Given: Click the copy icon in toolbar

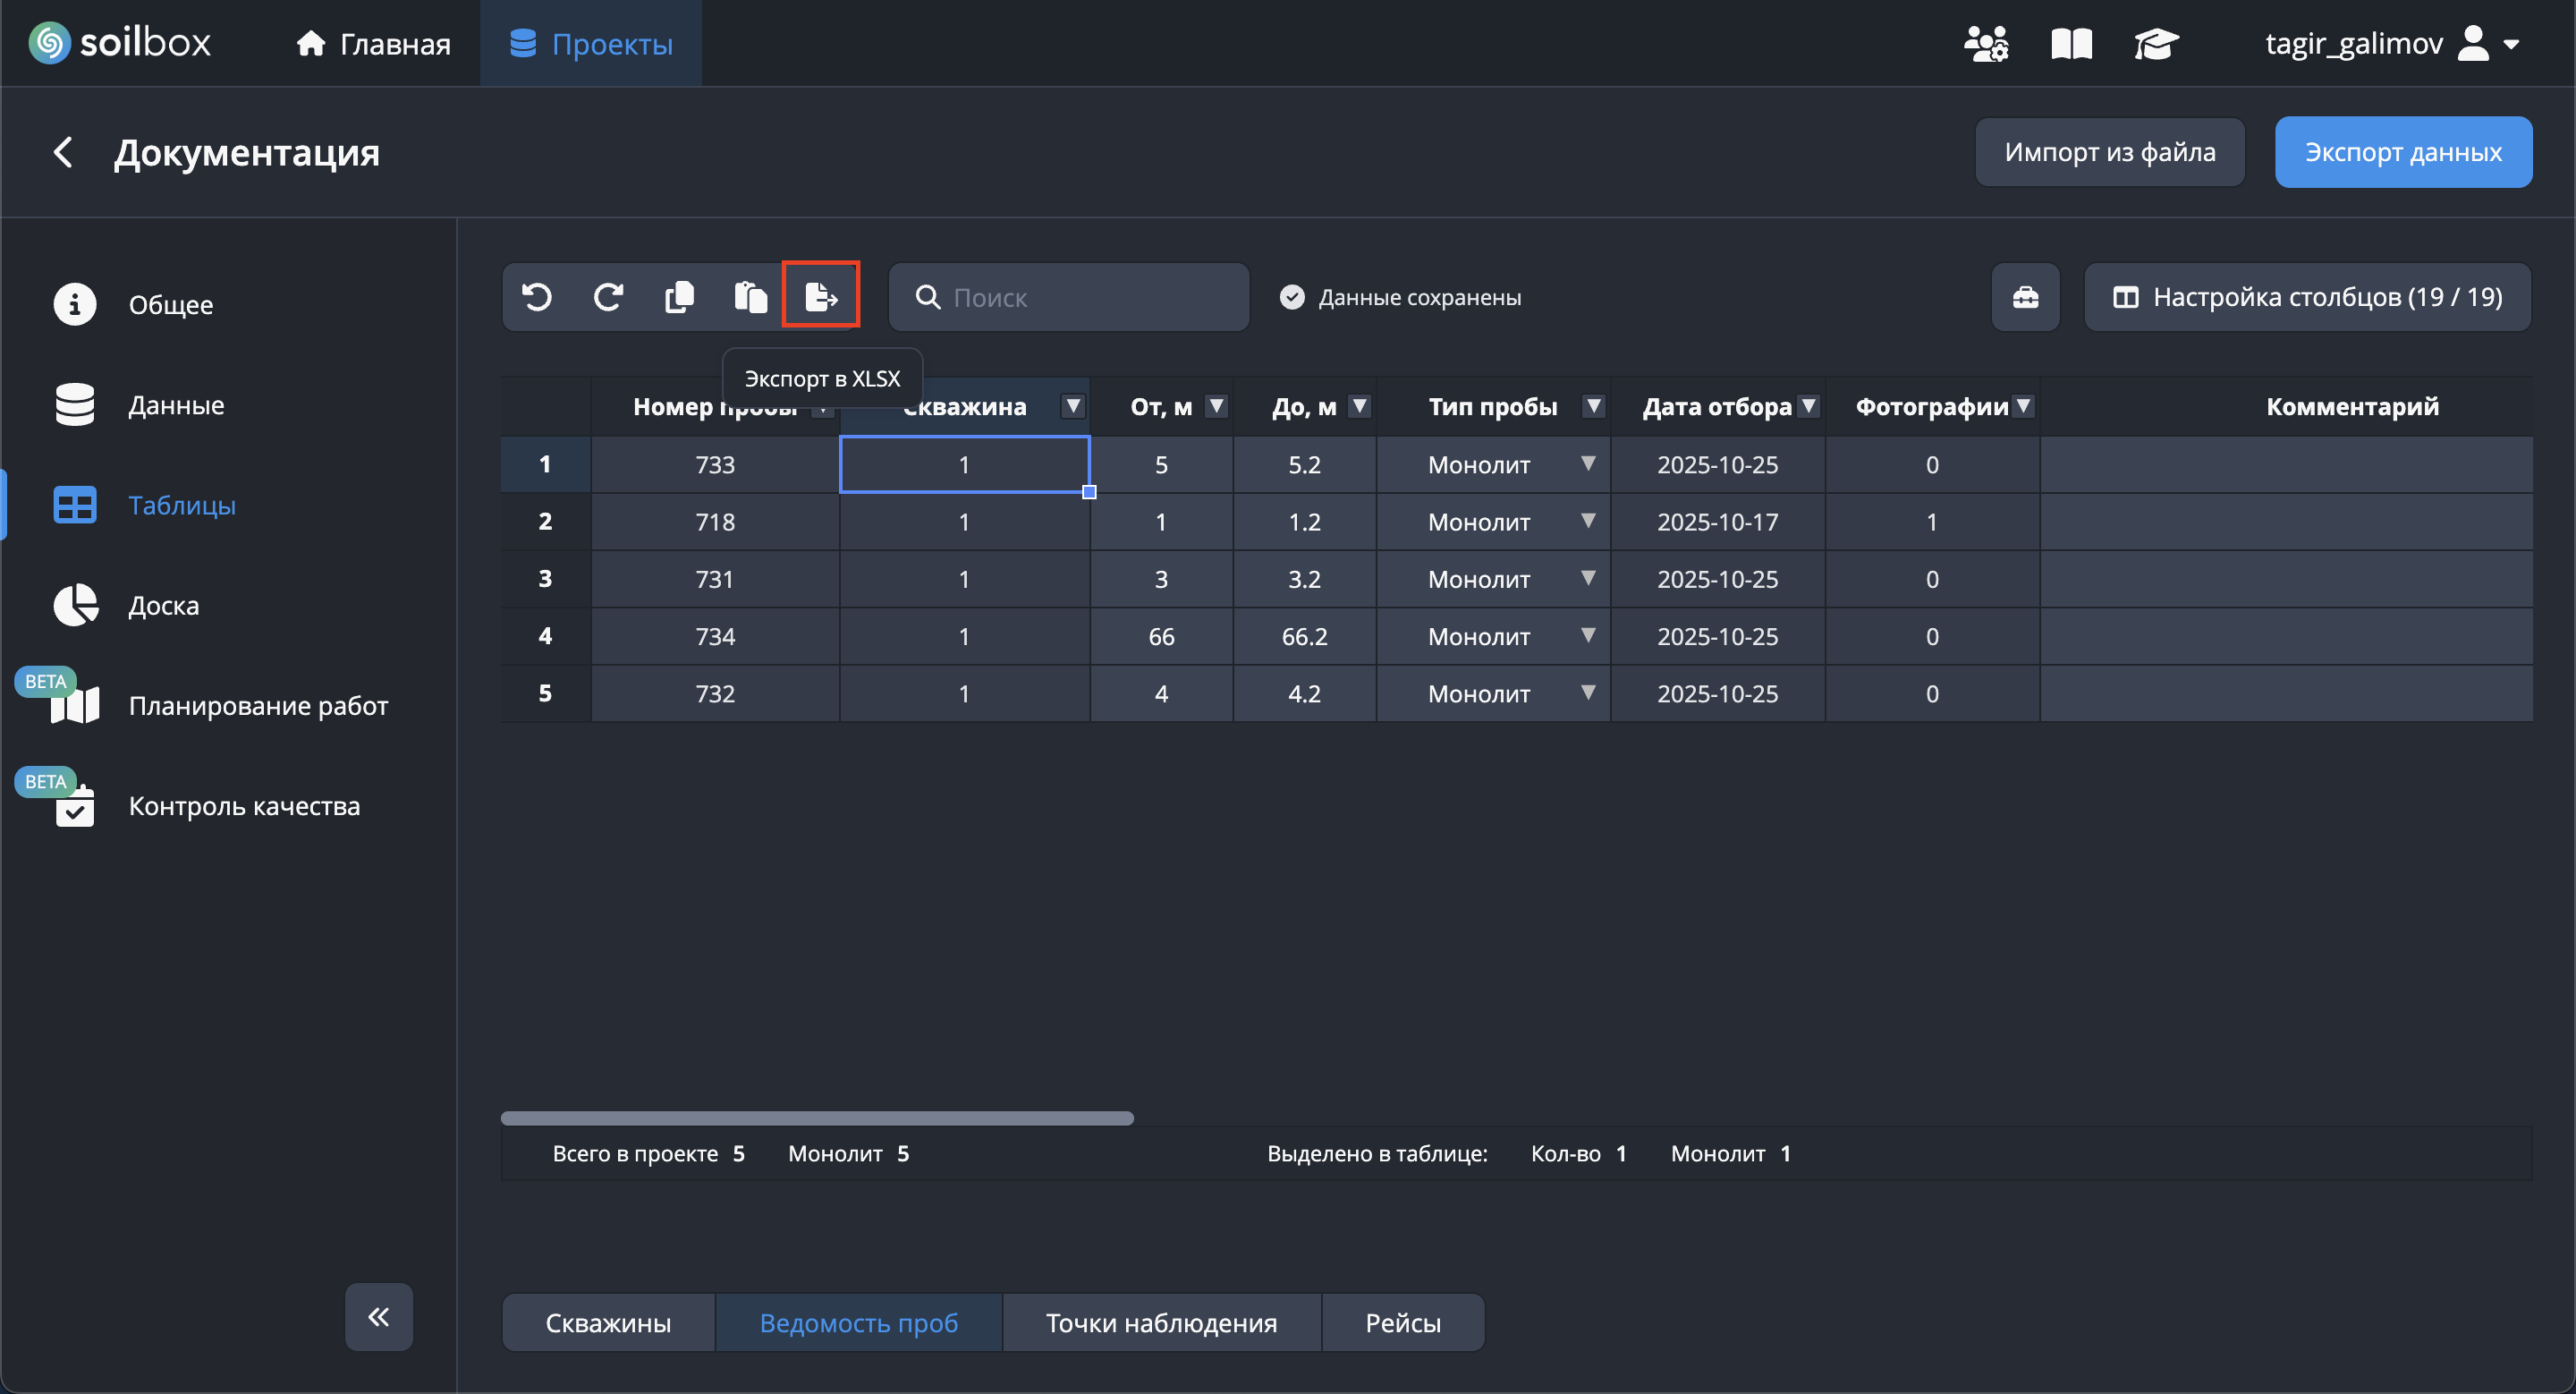Looking at the screenshot, I should (679, 297).
